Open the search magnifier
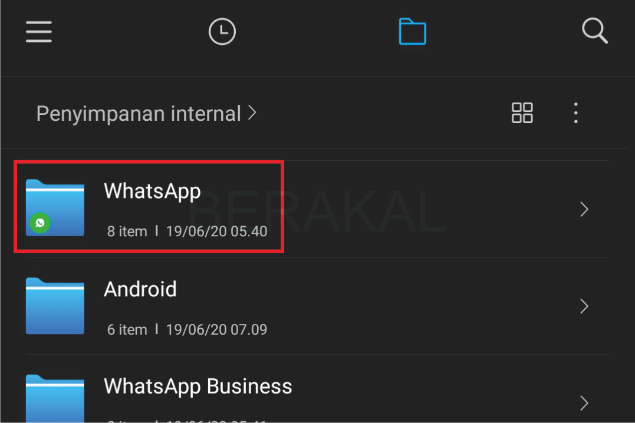 (595, 31)
